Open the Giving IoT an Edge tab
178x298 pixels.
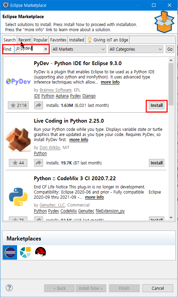(108, 40)
